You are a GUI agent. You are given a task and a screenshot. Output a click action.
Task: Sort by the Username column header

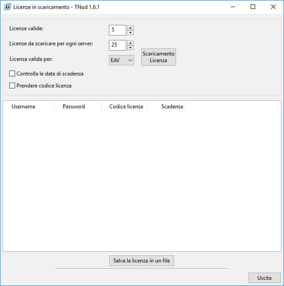click(x=29, y=107)
